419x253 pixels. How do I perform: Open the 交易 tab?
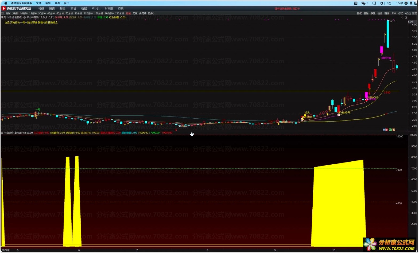tap(121, 9)
